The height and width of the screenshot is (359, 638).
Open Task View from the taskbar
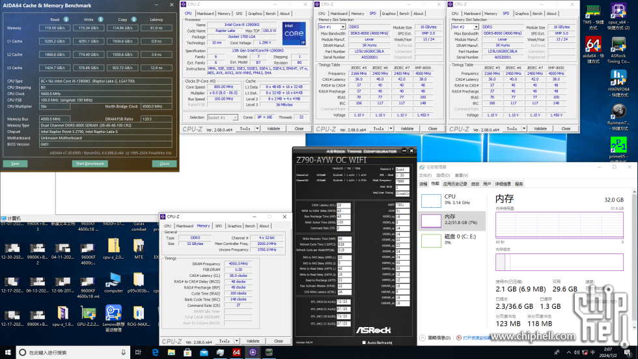pos(138,352)
